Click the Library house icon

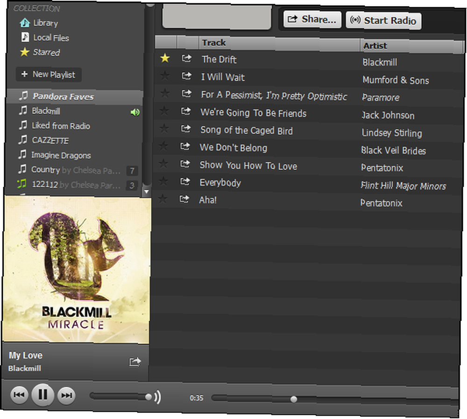coord(25,22)
